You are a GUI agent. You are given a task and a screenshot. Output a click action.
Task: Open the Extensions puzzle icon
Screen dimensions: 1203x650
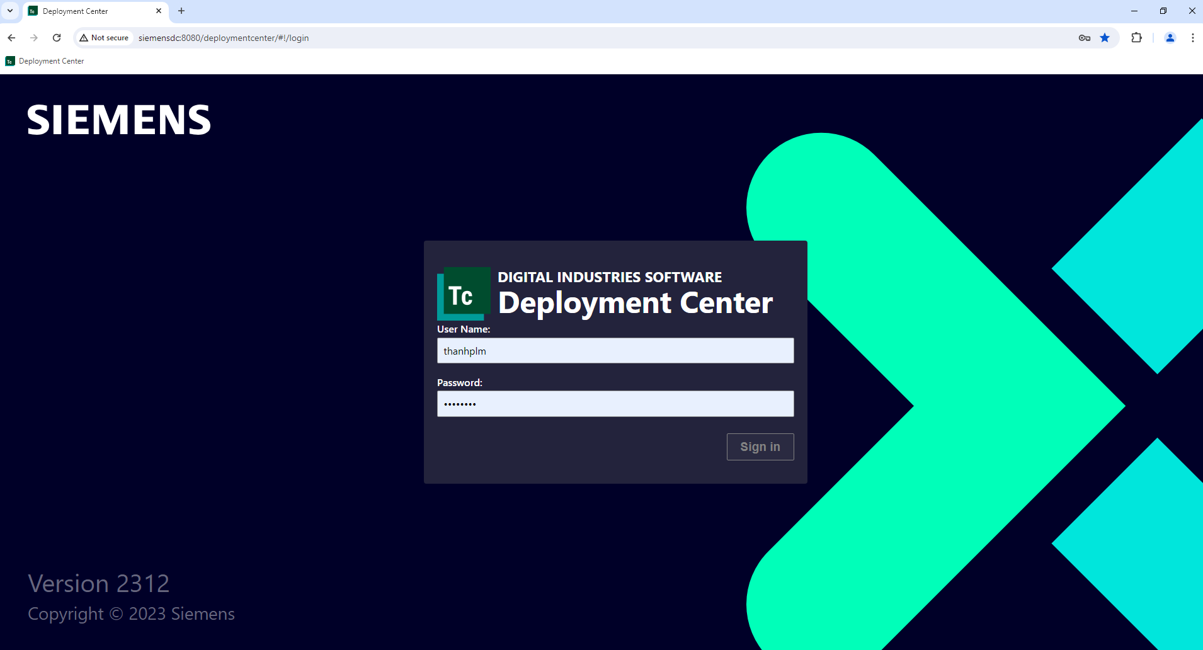click(1136, 38)
